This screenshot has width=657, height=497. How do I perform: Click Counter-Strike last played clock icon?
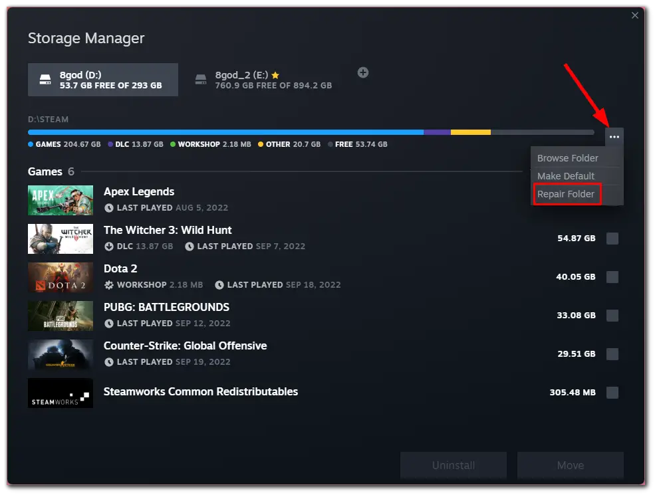(109, 361)
